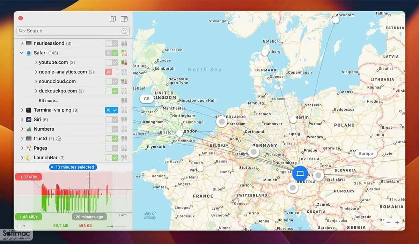Collapse the Safari connections group

click(x=22, y=53)
